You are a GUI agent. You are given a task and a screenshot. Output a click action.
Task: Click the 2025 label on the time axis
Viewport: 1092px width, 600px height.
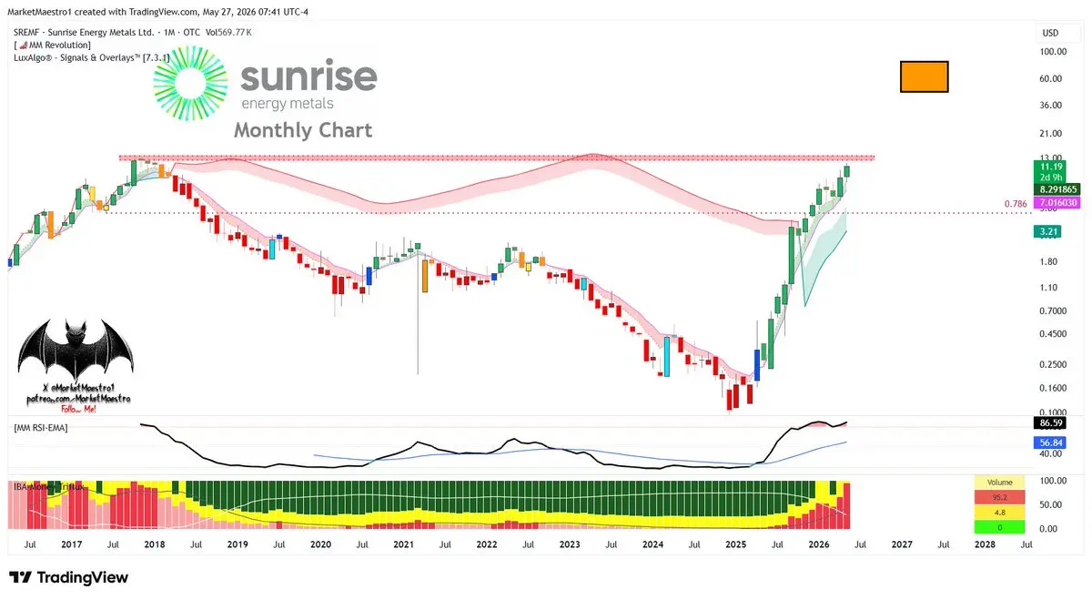click(735, 544)
